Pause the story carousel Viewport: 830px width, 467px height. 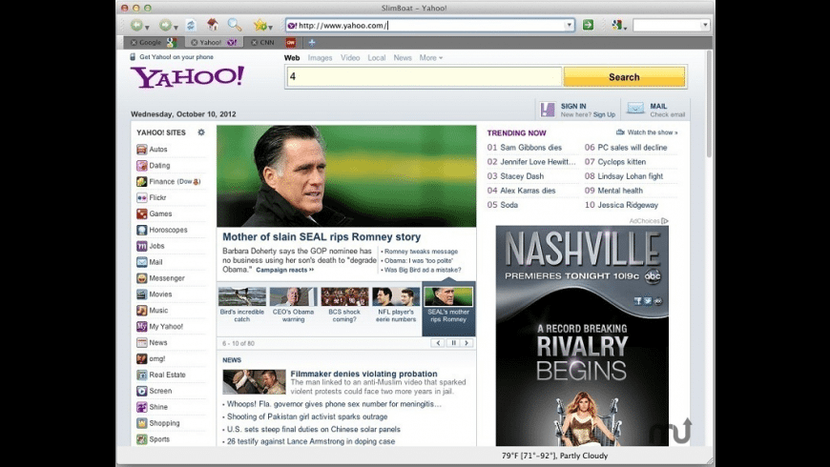pos(453,343)
